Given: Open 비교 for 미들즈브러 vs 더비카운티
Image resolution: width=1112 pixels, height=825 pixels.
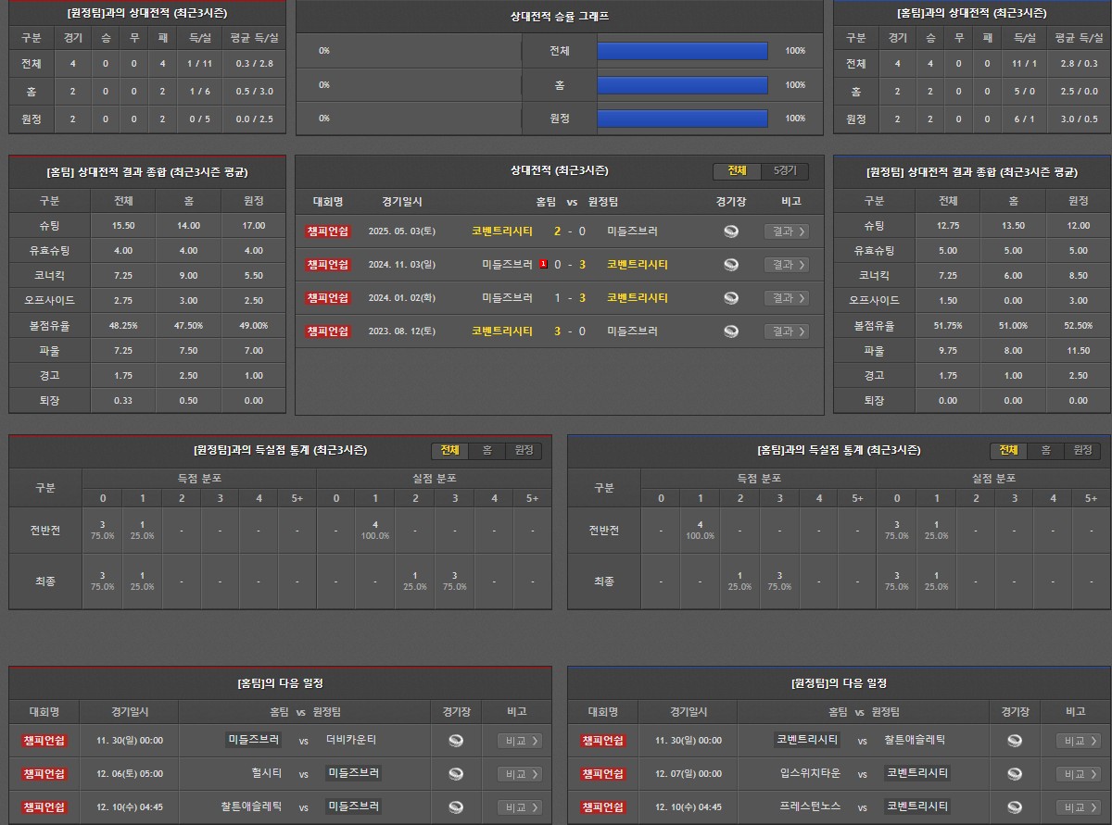Looking at the screenshot, I should [520, 741].
